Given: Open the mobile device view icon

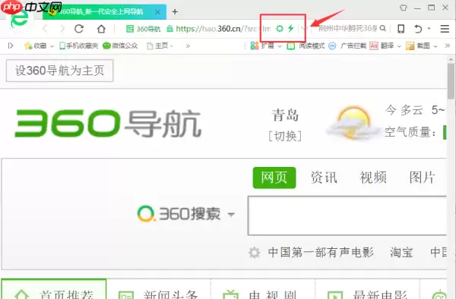Looking at the screenshot, I should tap(401, 29).
